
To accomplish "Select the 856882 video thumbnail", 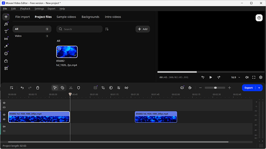I will point(67,52).
